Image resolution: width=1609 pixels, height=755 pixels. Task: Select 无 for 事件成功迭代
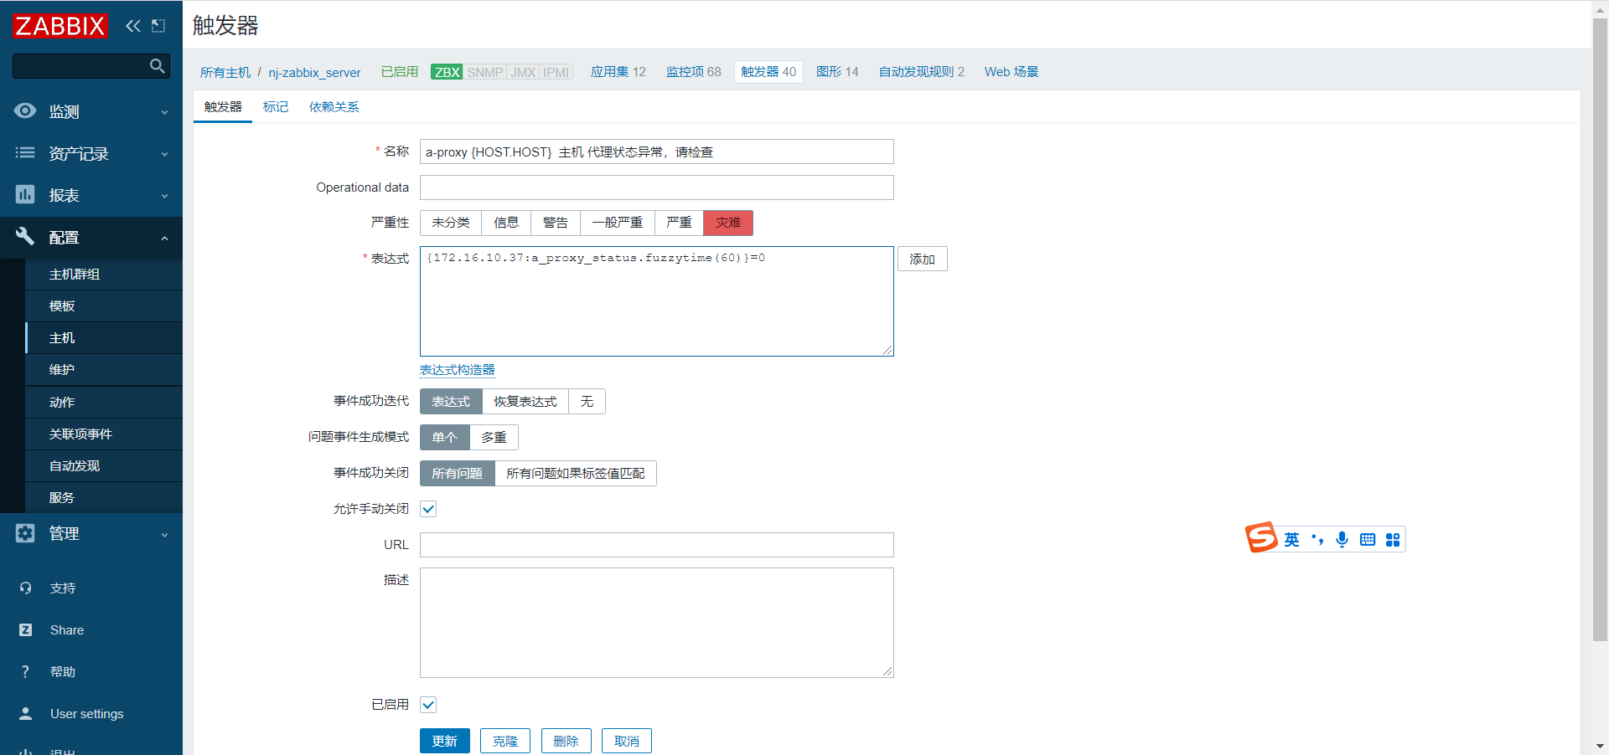587,402
